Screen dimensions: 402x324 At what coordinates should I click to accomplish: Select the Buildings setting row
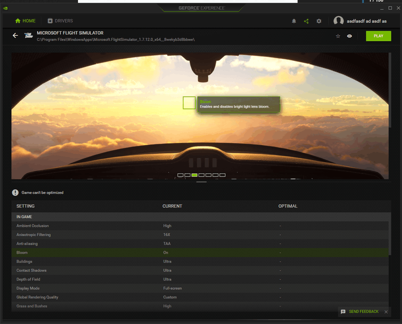tap(200, 261)
